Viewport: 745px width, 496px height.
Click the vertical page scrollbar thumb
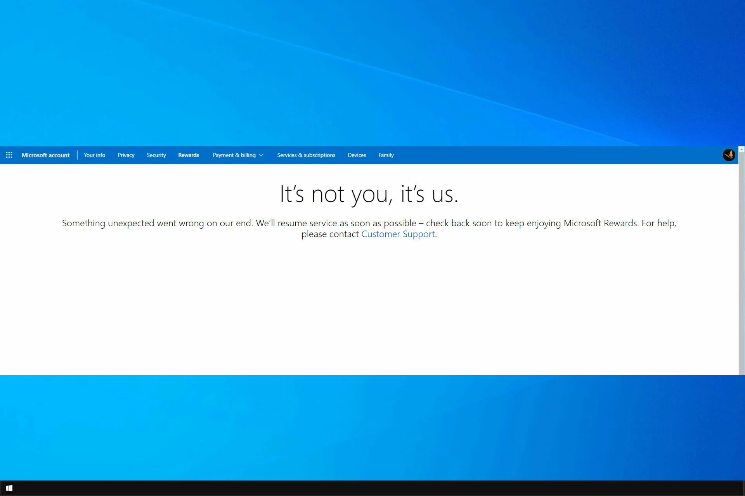pyautogui.click(x=742, y=263)
